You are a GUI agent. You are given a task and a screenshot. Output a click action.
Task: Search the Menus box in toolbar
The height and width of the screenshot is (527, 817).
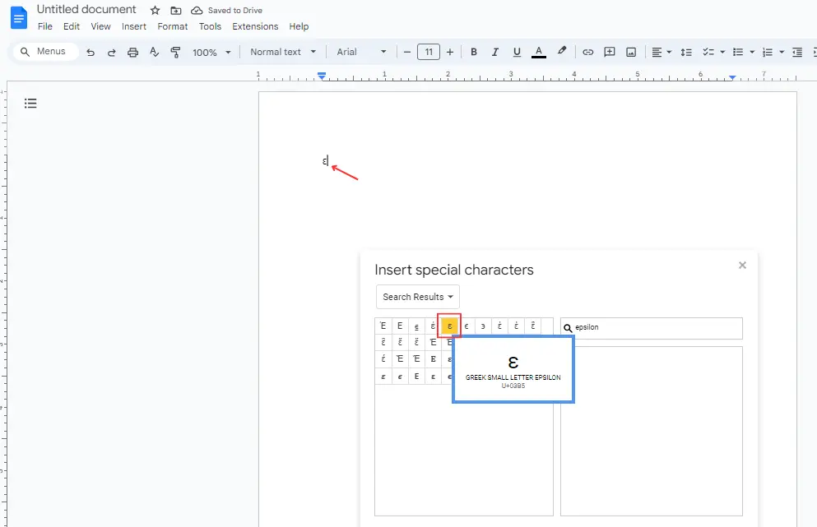44,52
